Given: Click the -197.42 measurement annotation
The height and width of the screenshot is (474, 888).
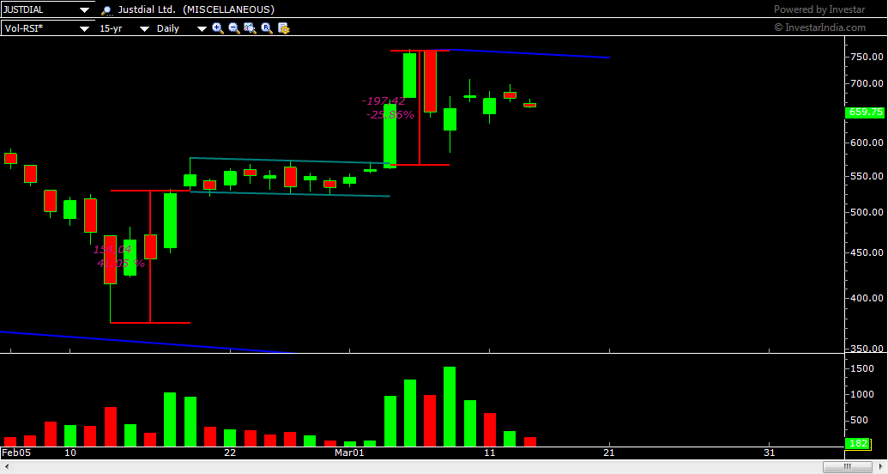Looking at the screenshot, I should tap(384, 101).
